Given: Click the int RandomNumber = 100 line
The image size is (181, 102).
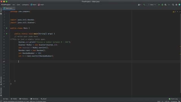Looking at the screenshot, I should tap(30, 53).
